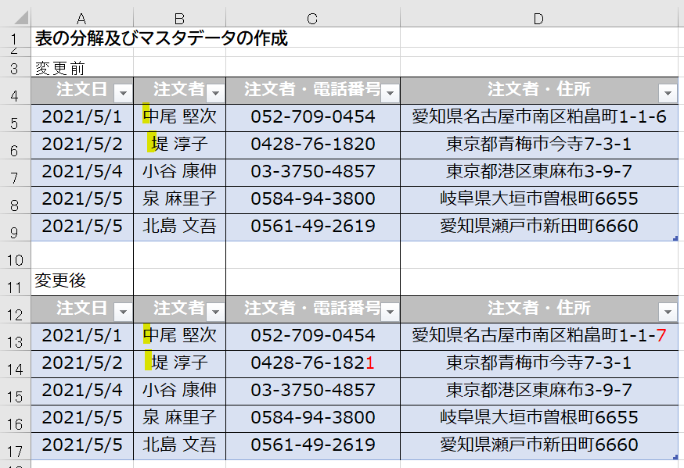684x468 pixels.
Task: Open 注文者 filter dropdown in row 12
Action: point(215,313)
